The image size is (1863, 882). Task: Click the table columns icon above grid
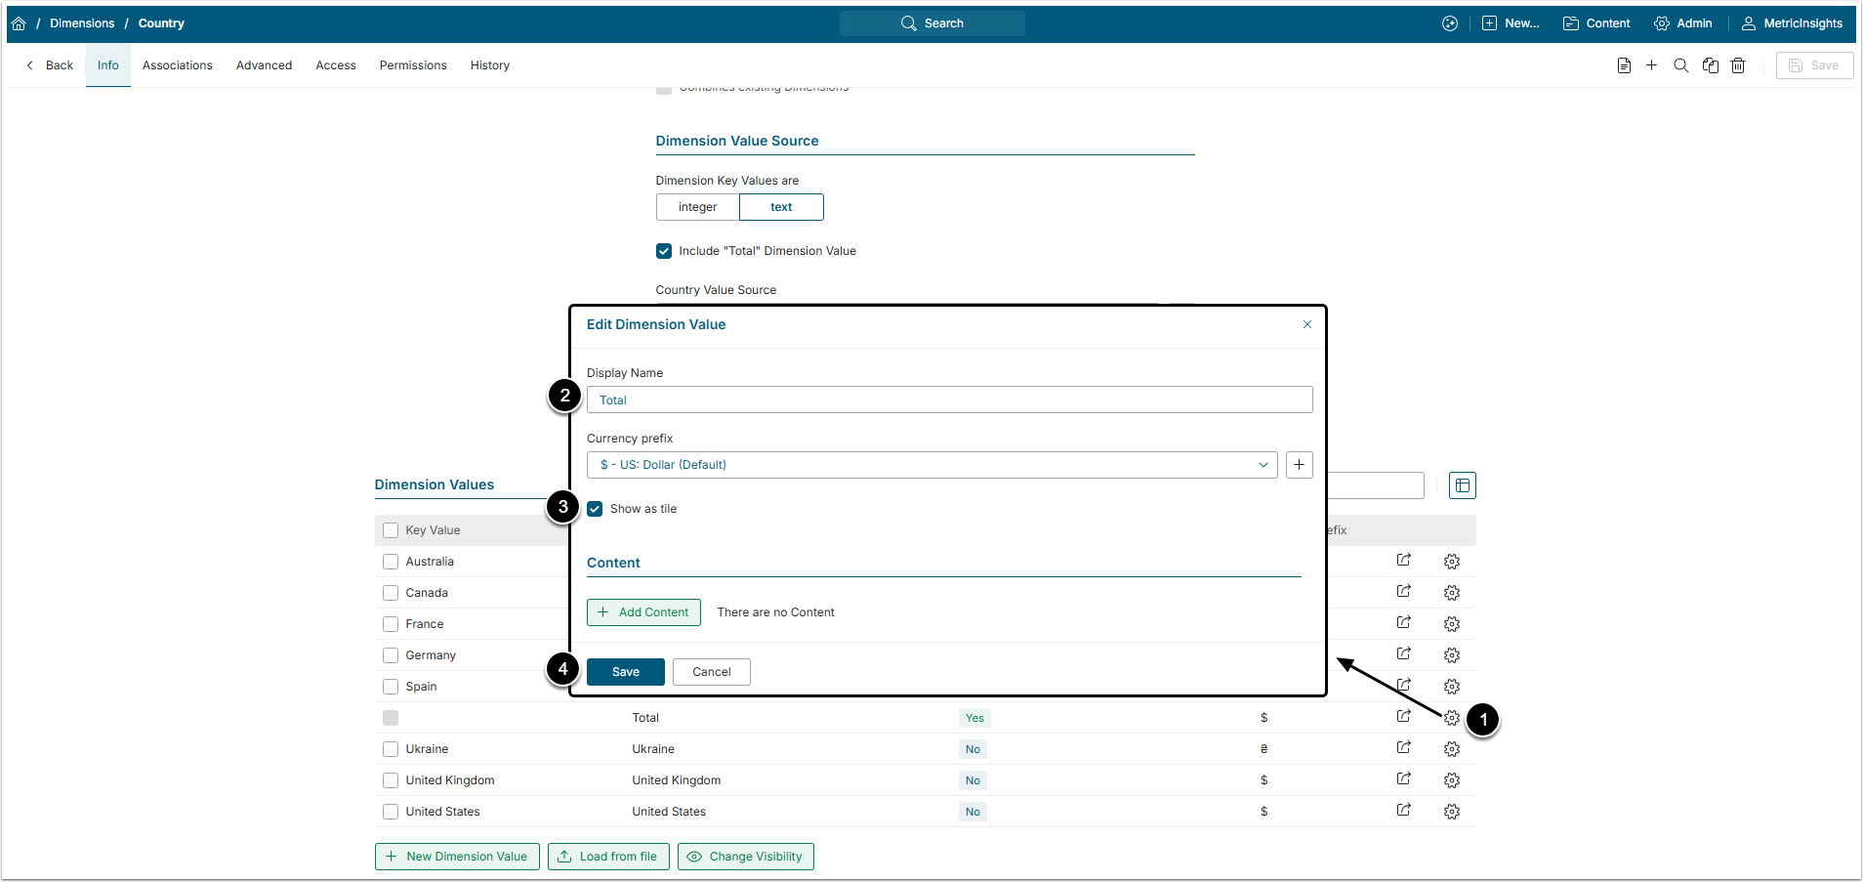(x=1462, y=485)
